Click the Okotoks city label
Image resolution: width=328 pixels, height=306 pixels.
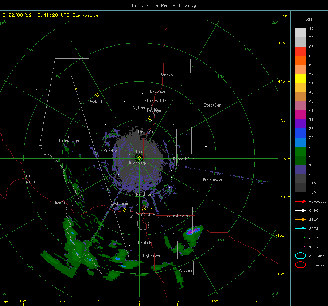(146, 243)
